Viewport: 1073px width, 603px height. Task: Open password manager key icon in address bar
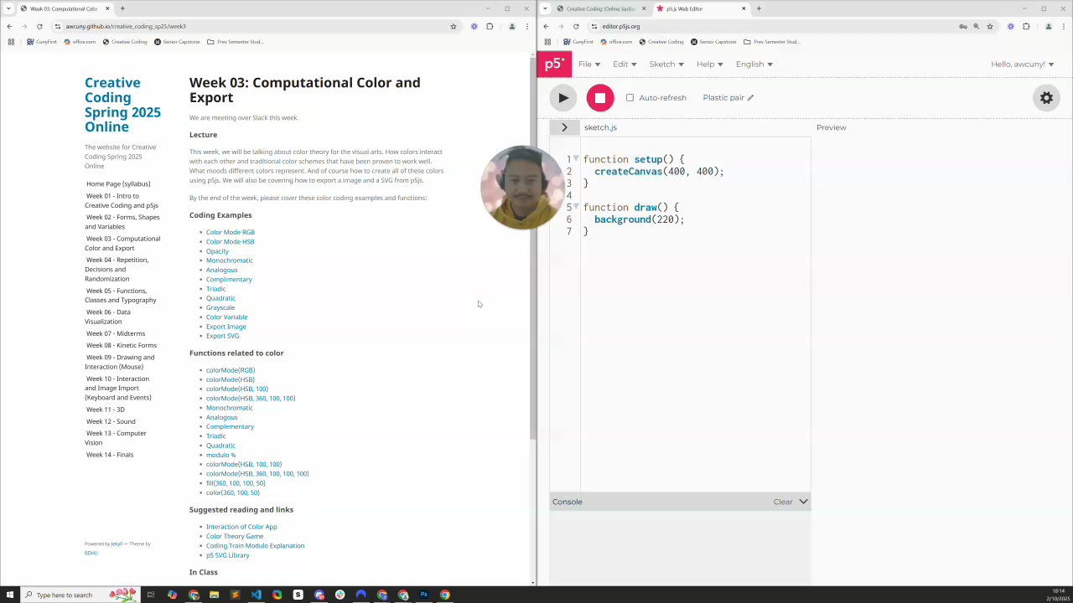962,26
